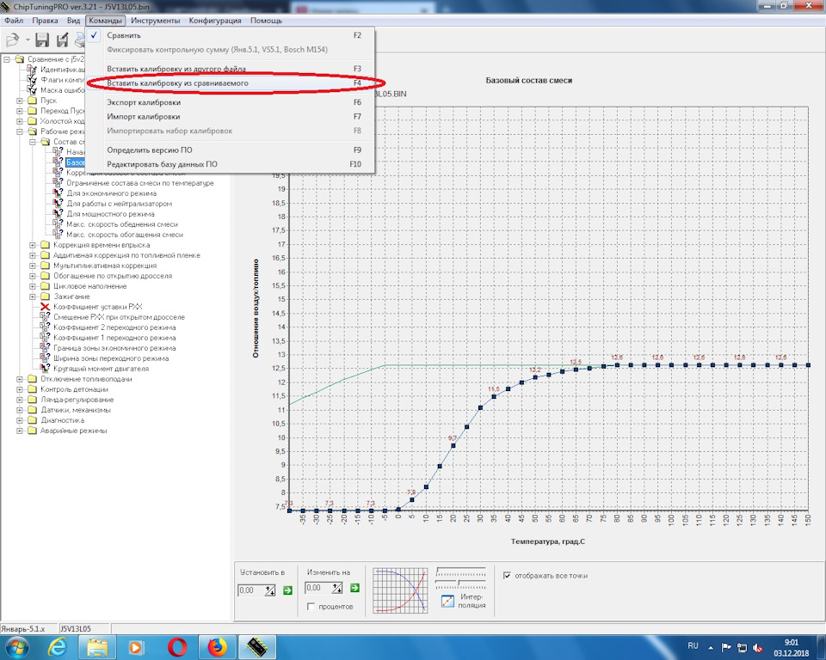Choose Импорт калибровки menu entry
The height and width of the screenshot is (660, 826).
(x=231, y=116)
